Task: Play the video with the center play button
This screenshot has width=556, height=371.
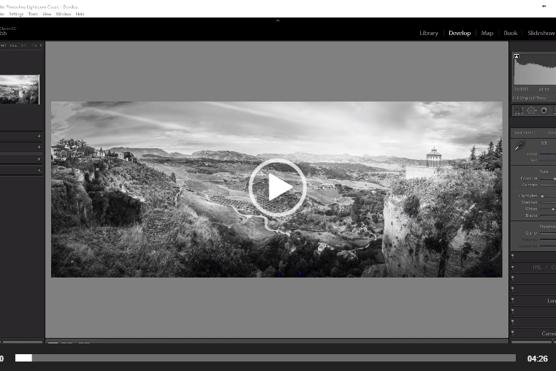Action: [x=277, y=188]
